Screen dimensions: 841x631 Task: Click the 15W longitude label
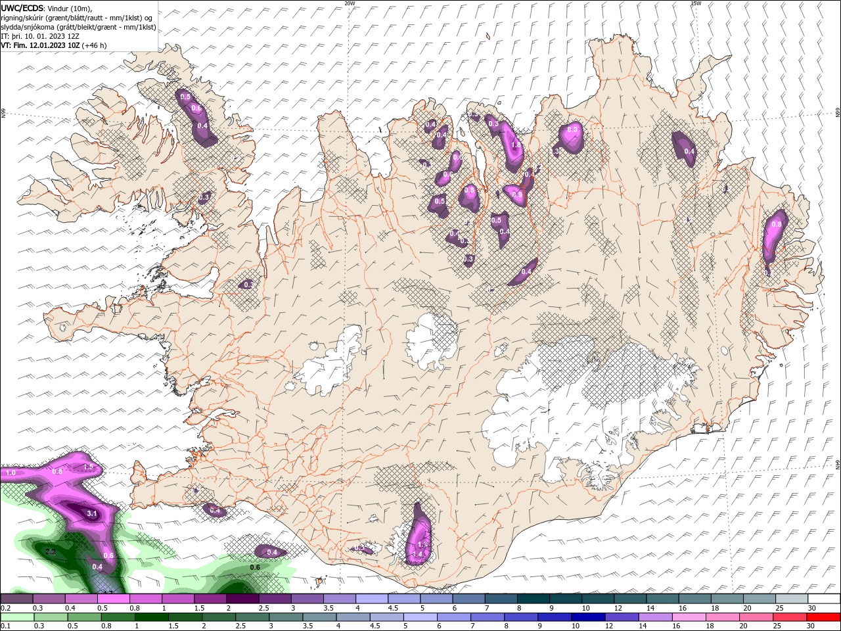pos(696,3)
